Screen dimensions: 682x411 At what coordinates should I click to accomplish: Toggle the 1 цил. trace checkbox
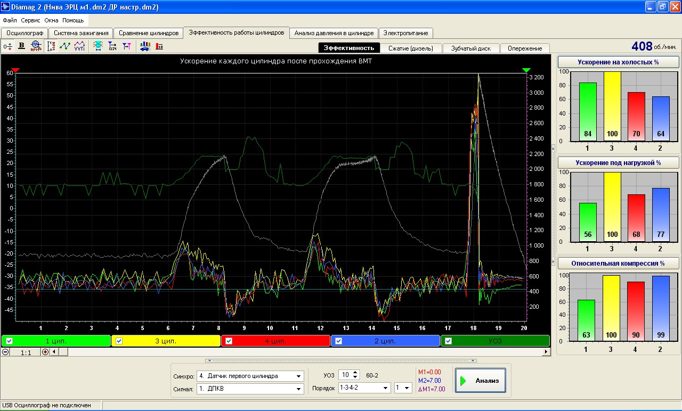[x=9, y=341]
